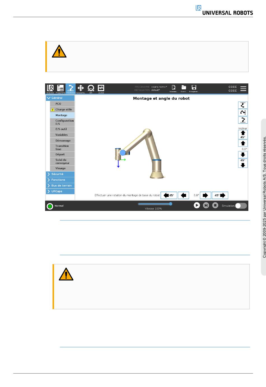Click the 'Vitesse 100%' label
266x387 pixels.
point(153,209)
